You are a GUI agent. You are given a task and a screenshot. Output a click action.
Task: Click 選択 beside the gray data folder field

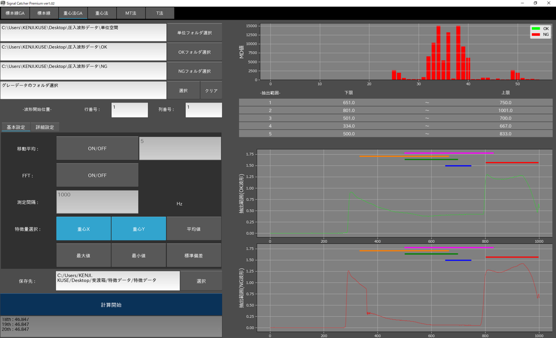tap(183, 91)
